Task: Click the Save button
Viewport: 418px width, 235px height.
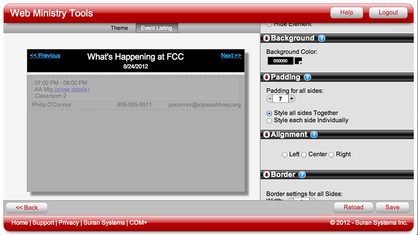Action: tap(392, 207)
